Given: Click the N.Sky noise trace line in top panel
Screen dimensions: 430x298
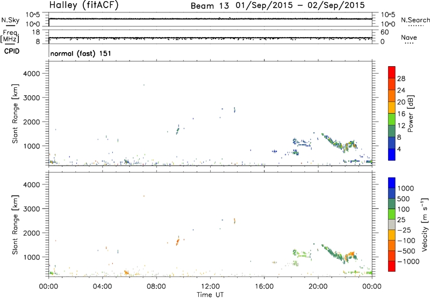Looking at the screenshot, I should (210, 19).
